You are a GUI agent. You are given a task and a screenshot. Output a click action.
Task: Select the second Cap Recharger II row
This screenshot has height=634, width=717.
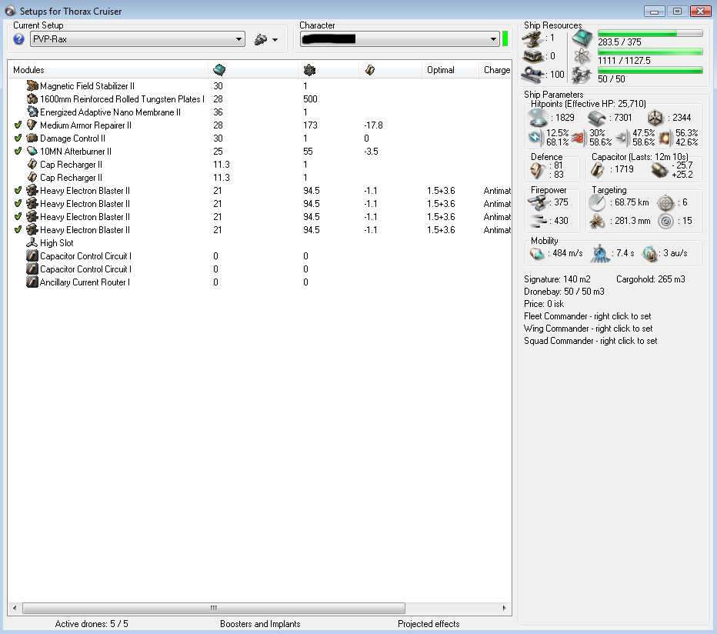pos(259,178)
